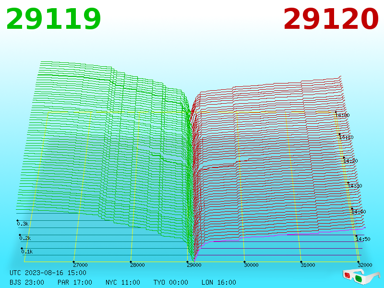Click the green bid price 29119
The image size is (384, 288).
click(x=53, y=19)
